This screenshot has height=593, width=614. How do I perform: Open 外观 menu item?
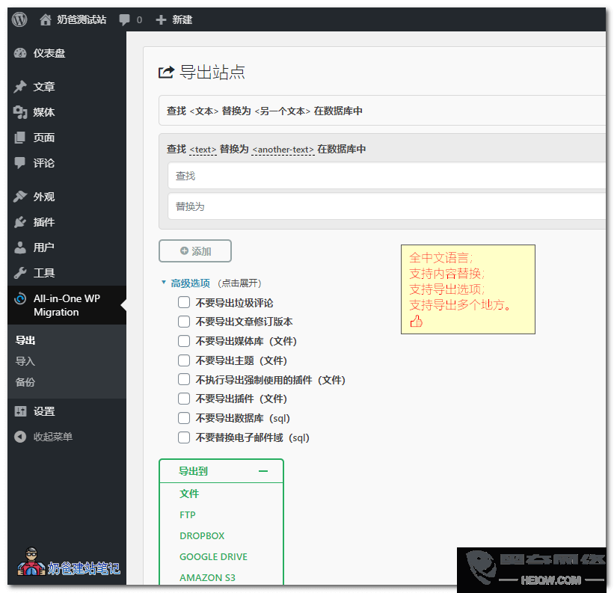pos(44,197)
